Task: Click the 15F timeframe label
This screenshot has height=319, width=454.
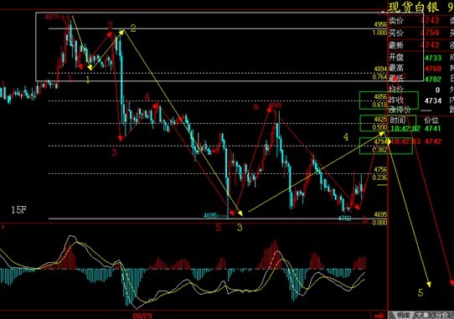Action: (19, 209)
